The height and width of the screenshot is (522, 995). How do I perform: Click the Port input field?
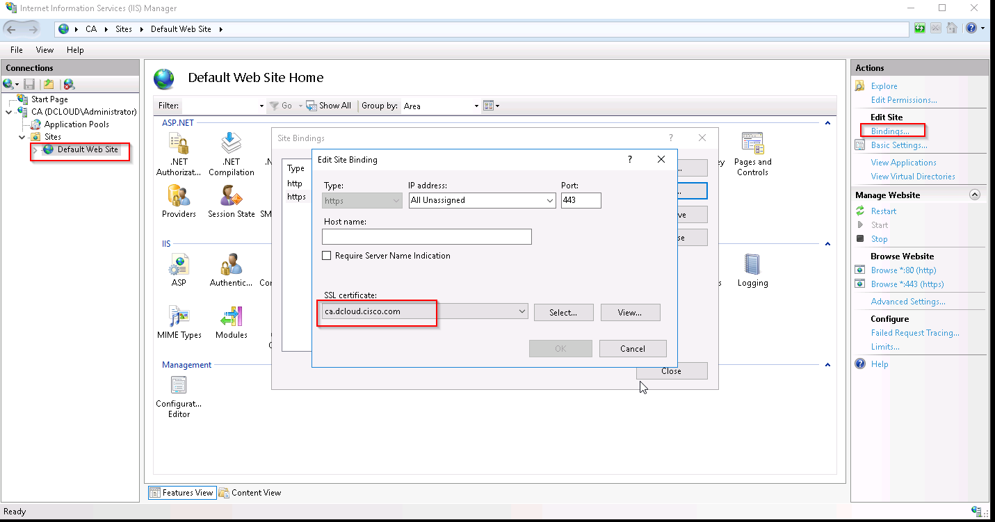[581, 200]
